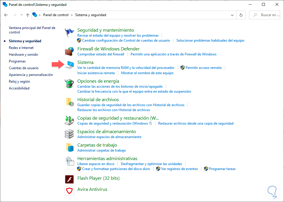Screen dimensions: 284x202
Task: Open Apariencia y personalización category
Action: tap(31, 75)
